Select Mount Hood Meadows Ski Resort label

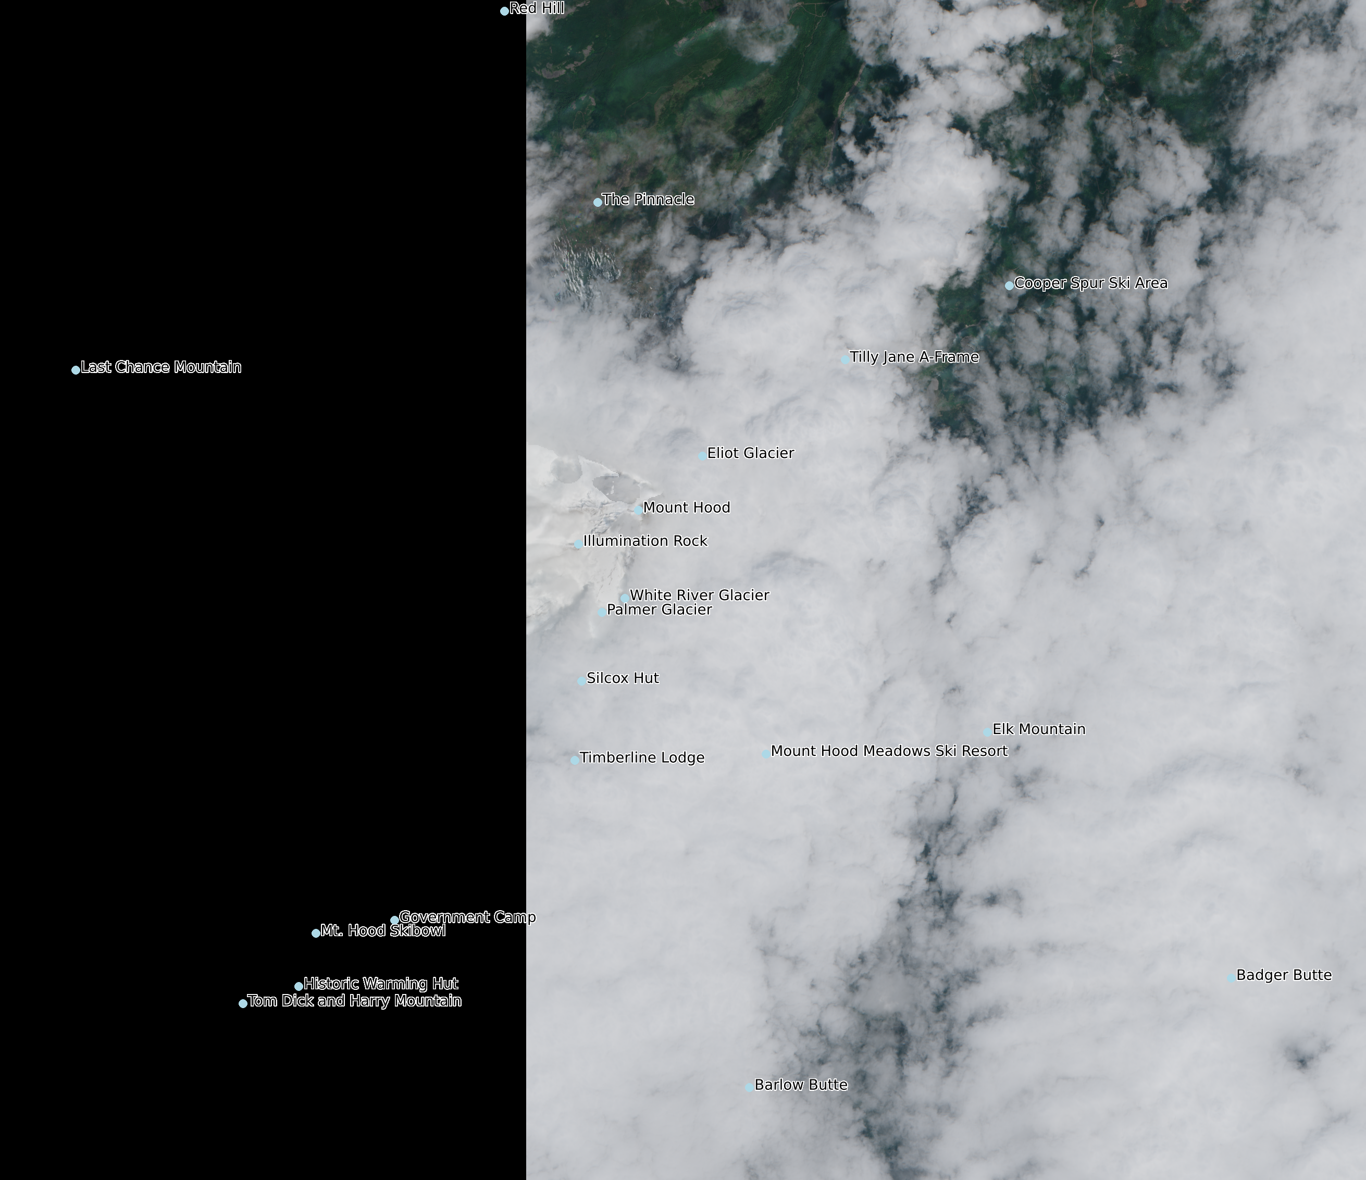(x=889, y=751)
